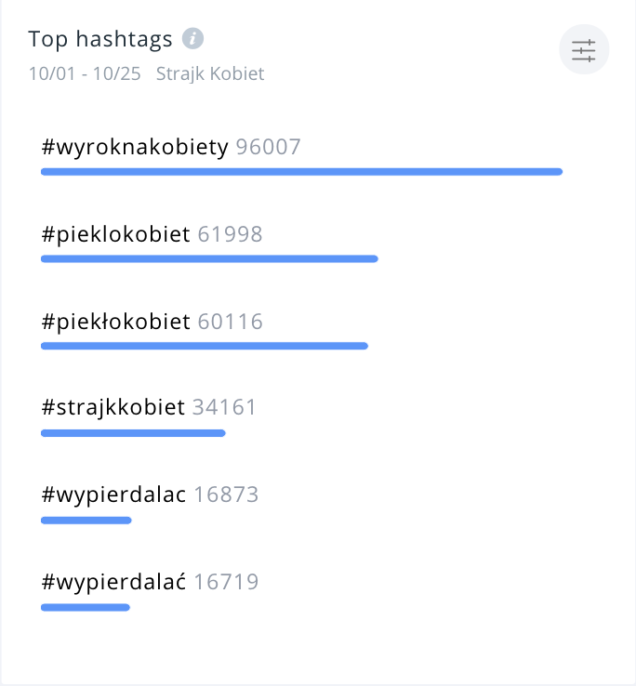This screenshot has height=686, width=636.
Task: Open the #wyroknakobiety hashtag
Action: tap(135, 147)
